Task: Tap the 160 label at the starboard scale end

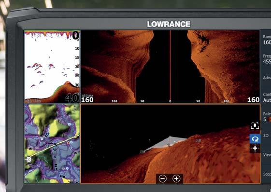Action: click(253, 100)
